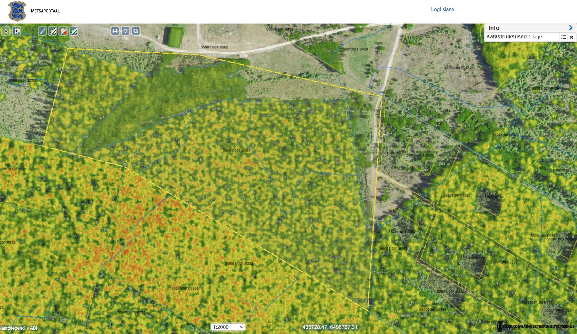Click the Metsaportaal coat of arms logo
577x334 pixels.
tap(17, 11)
